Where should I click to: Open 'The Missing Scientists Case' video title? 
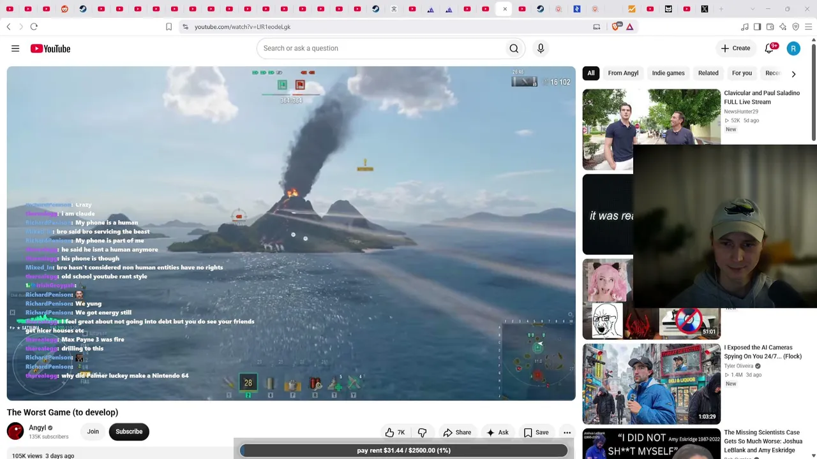pyautogui.click(x=763, y=441)
